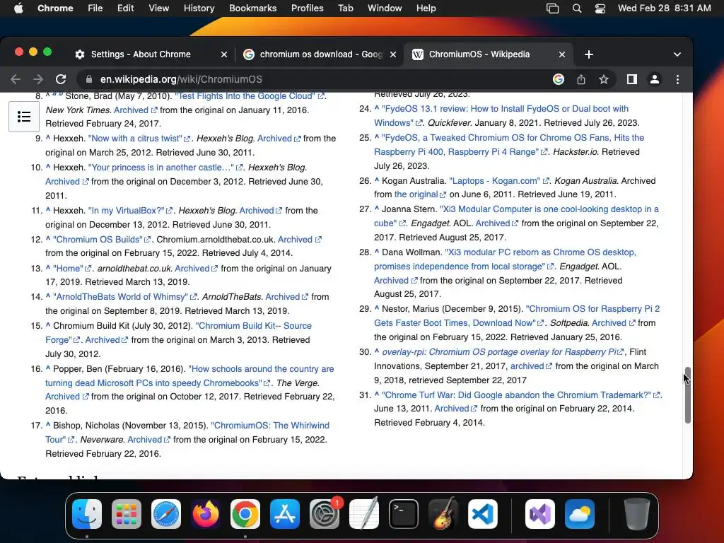Toggle Chrome side panel
Image resolution: width=724 pixels, height=543 pixels.
(x=631, y=79)
